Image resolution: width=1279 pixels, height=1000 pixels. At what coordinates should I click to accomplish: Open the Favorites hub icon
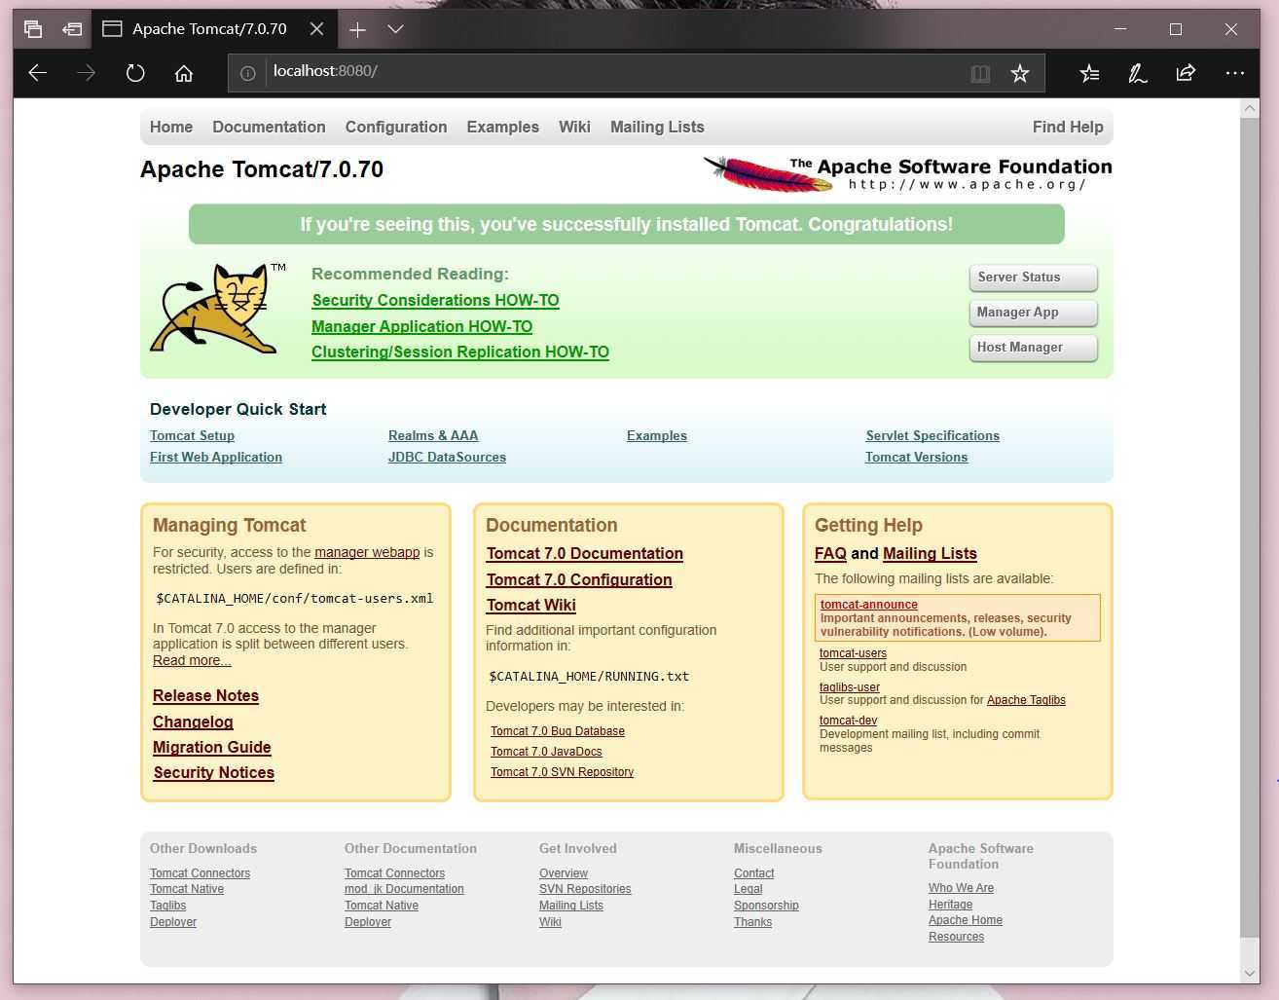(x=1089, y=73)
